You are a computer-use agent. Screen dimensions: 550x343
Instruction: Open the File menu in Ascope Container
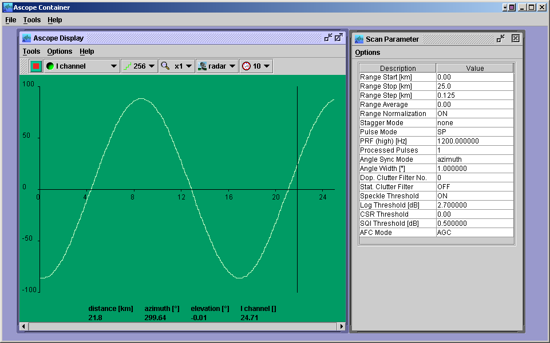11,20
